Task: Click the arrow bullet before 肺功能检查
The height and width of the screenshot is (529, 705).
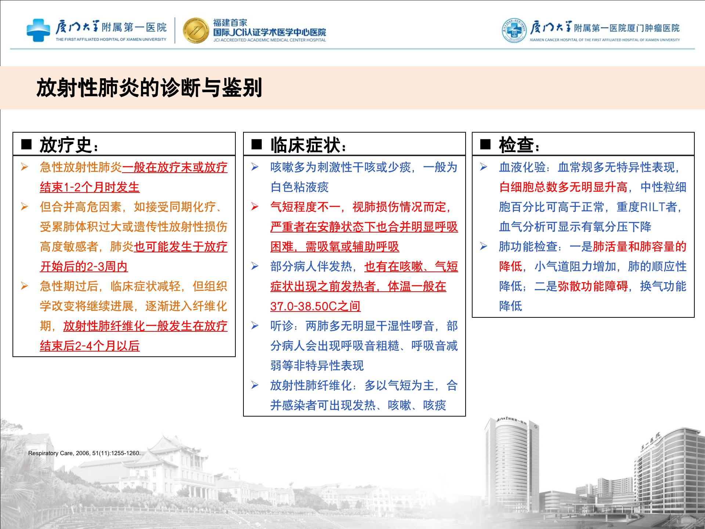Action: pos(484,246)
